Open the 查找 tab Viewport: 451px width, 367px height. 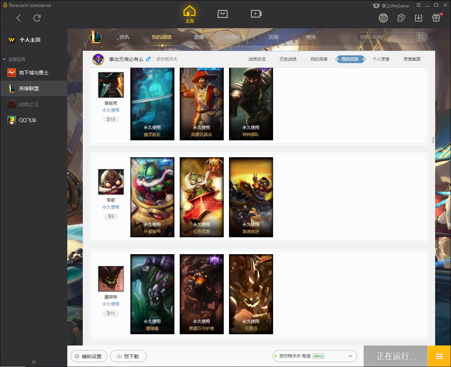click(311, 37)
